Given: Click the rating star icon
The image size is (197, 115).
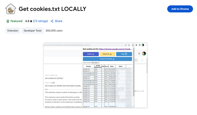Looking at the screenshot, I should [31, 21].
